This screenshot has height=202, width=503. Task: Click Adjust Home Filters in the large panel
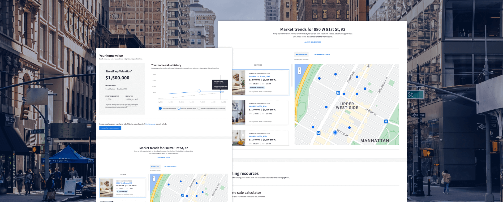313,42
